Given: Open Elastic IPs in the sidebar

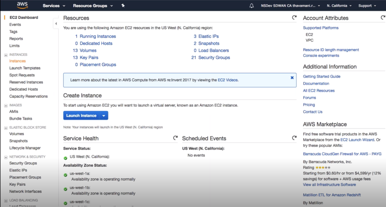Looking at the screenshot, I should 18,170.
